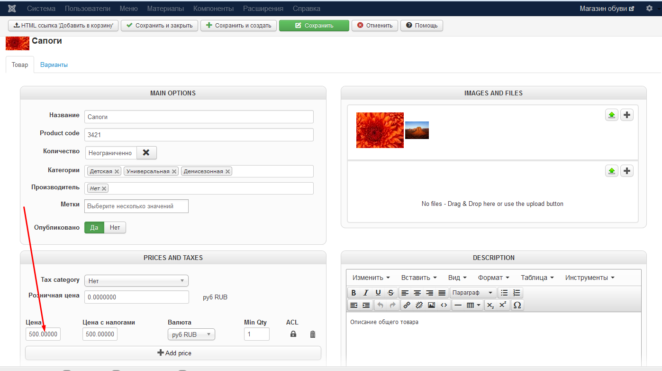Redo last edit in description

click(x=392, y=305)
